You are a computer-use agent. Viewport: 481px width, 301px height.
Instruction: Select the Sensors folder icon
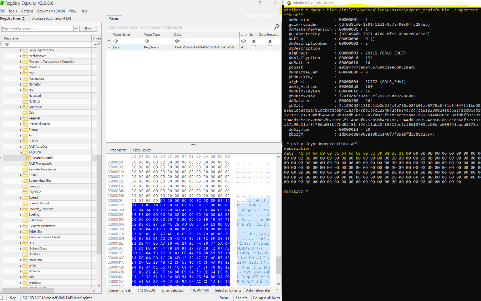[x=25, y=186]
